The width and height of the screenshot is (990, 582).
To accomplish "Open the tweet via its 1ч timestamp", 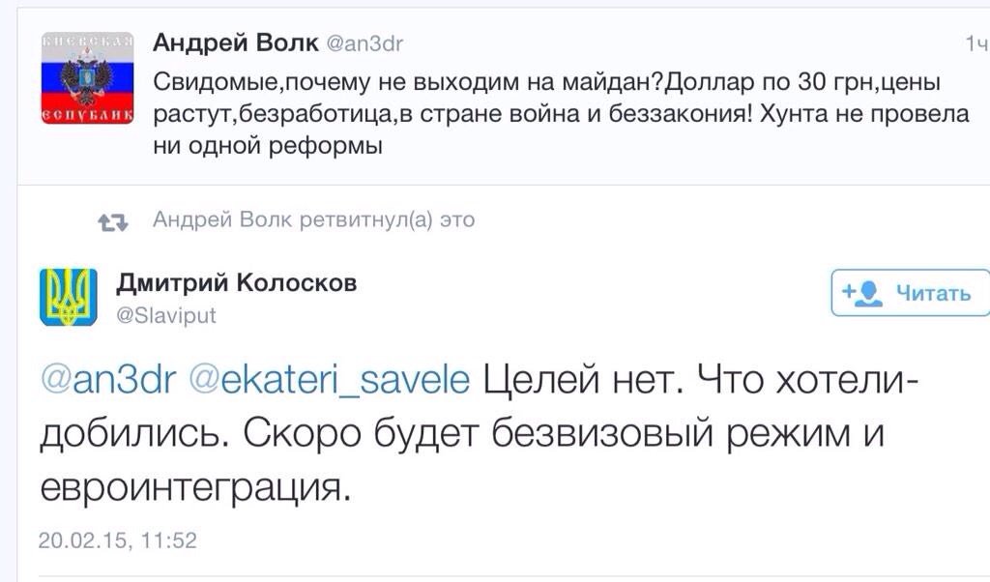I will point(976,44).
